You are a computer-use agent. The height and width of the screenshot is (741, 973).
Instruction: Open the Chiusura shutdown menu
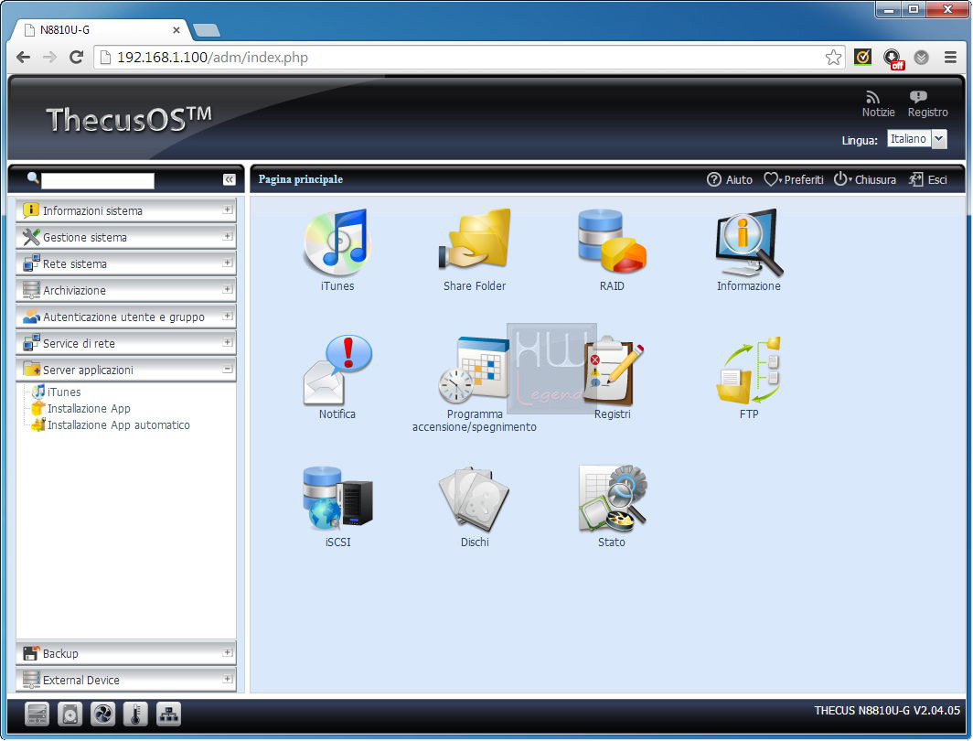point(865,179)
